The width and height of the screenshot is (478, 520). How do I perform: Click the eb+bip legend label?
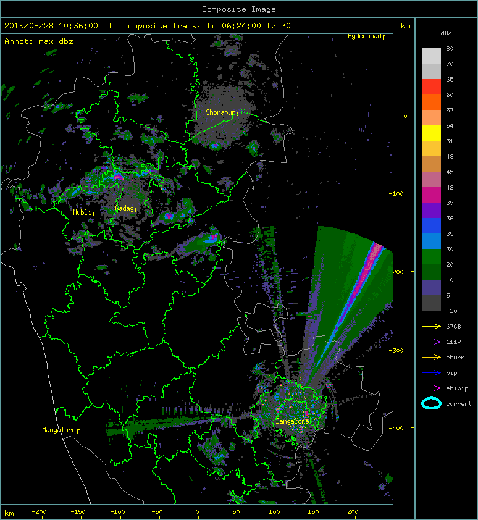click(x=457, y=388)
